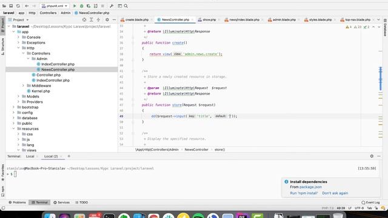Screen dimensions: 388x218
Task: Click the Expand All icon in Project panel
Action: [92, 20]
